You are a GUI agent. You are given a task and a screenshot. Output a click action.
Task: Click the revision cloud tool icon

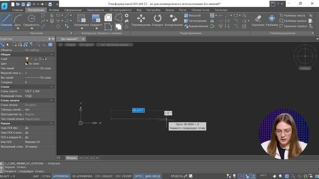tap(119, 17)
